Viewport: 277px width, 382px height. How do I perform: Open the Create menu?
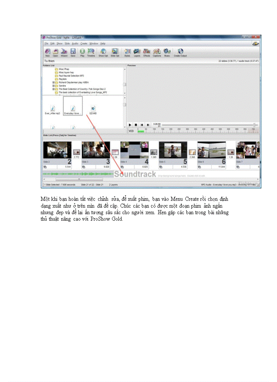[84, 44]
